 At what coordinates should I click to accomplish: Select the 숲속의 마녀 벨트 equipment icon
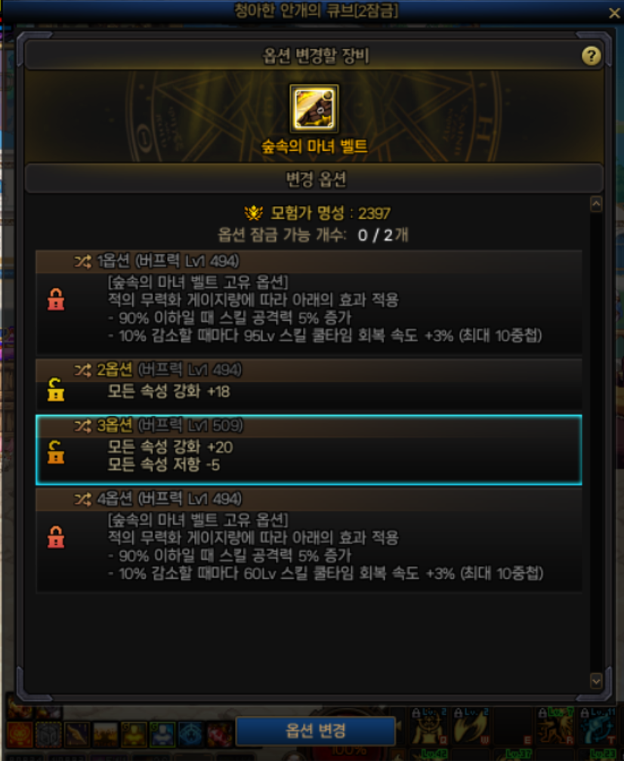pos(314,108)
